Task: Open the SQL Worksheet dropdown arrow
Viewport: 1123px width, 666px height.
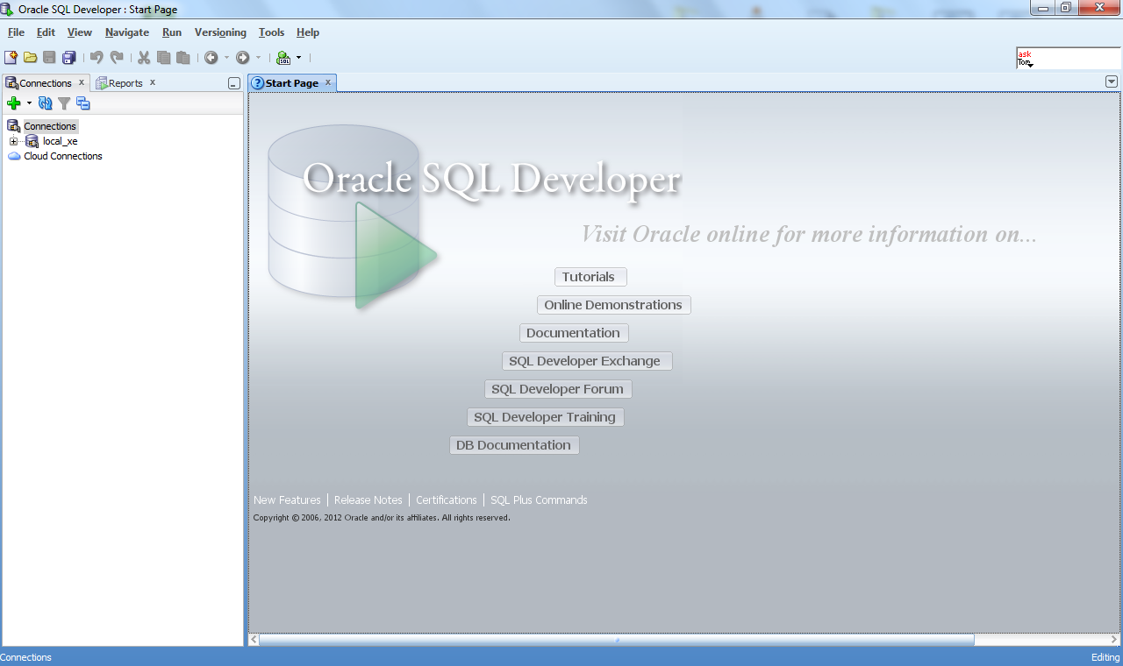Action: (298, 58)
